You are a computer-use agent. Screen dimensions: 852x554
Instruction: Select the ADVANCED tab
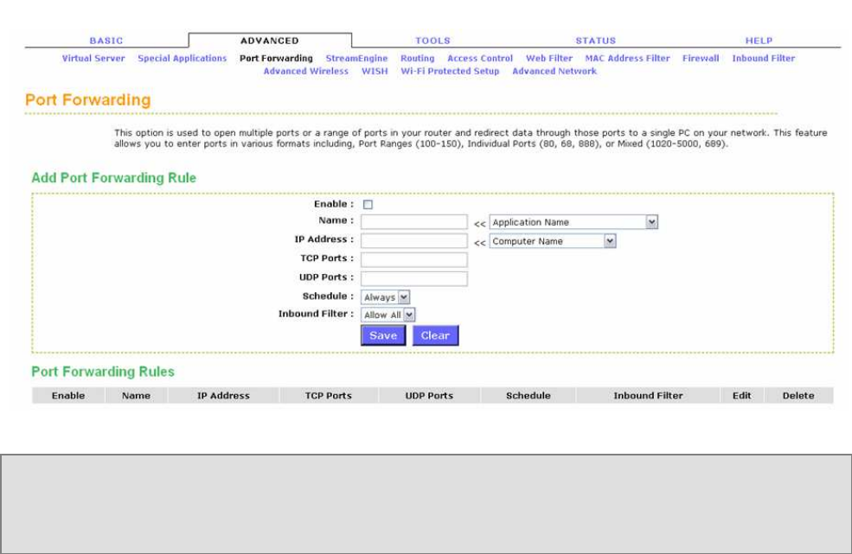pos(270,41)
